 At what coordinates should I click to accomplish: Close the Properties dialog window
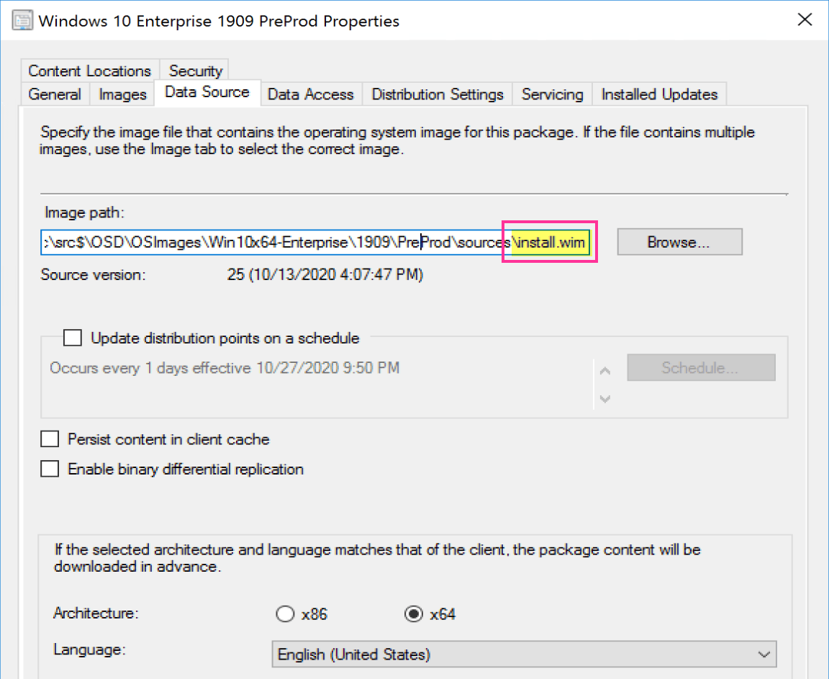[805, 19]
